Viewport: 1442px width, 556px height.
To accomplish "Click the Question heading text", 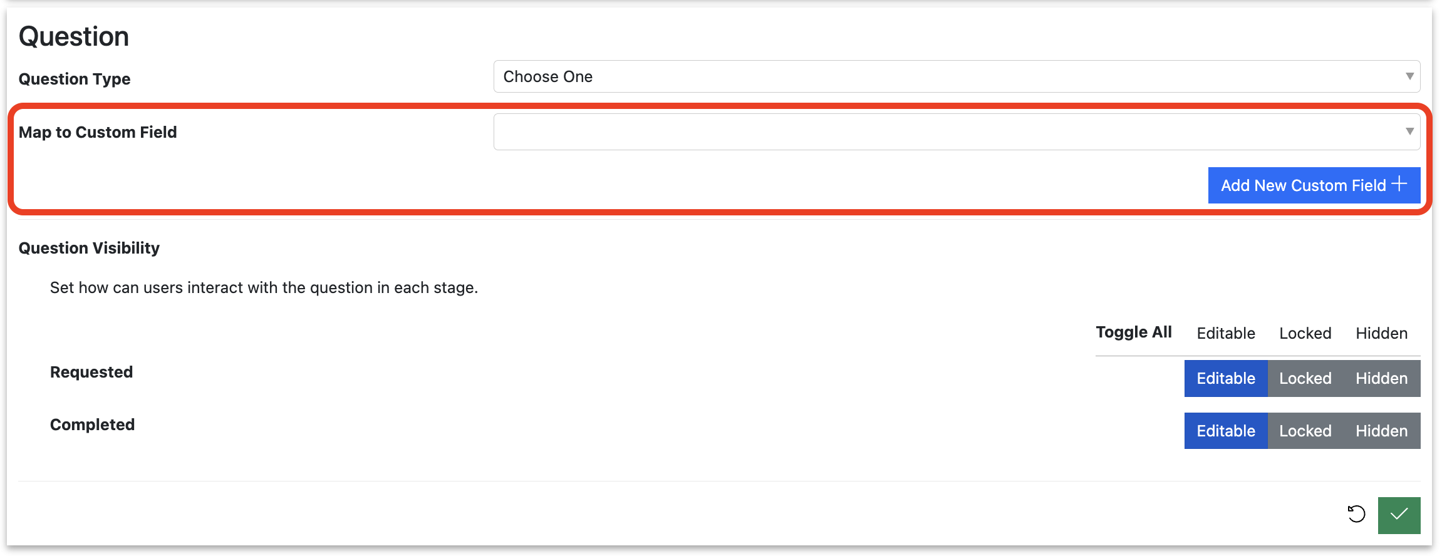I will (74, 36).
